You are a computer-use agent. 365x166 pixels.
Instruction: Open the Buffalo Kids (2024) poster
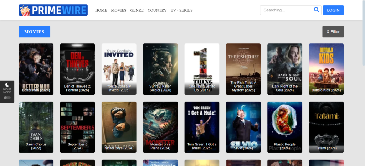click(326, 69)
